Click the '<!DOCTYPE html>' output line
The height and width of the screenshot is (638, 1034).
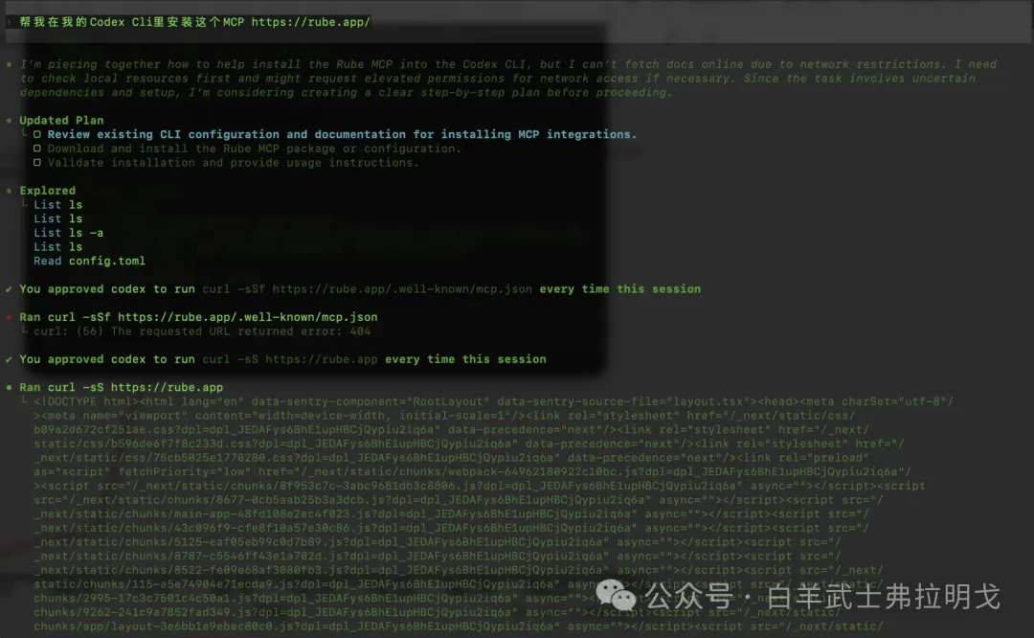pos(493,401)
